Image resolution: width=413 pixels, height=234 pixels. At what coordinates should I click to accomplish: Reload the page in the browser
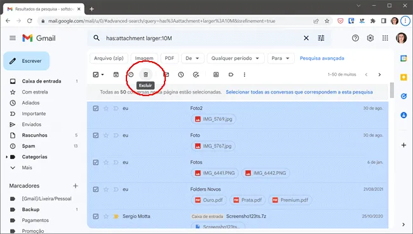29,21
